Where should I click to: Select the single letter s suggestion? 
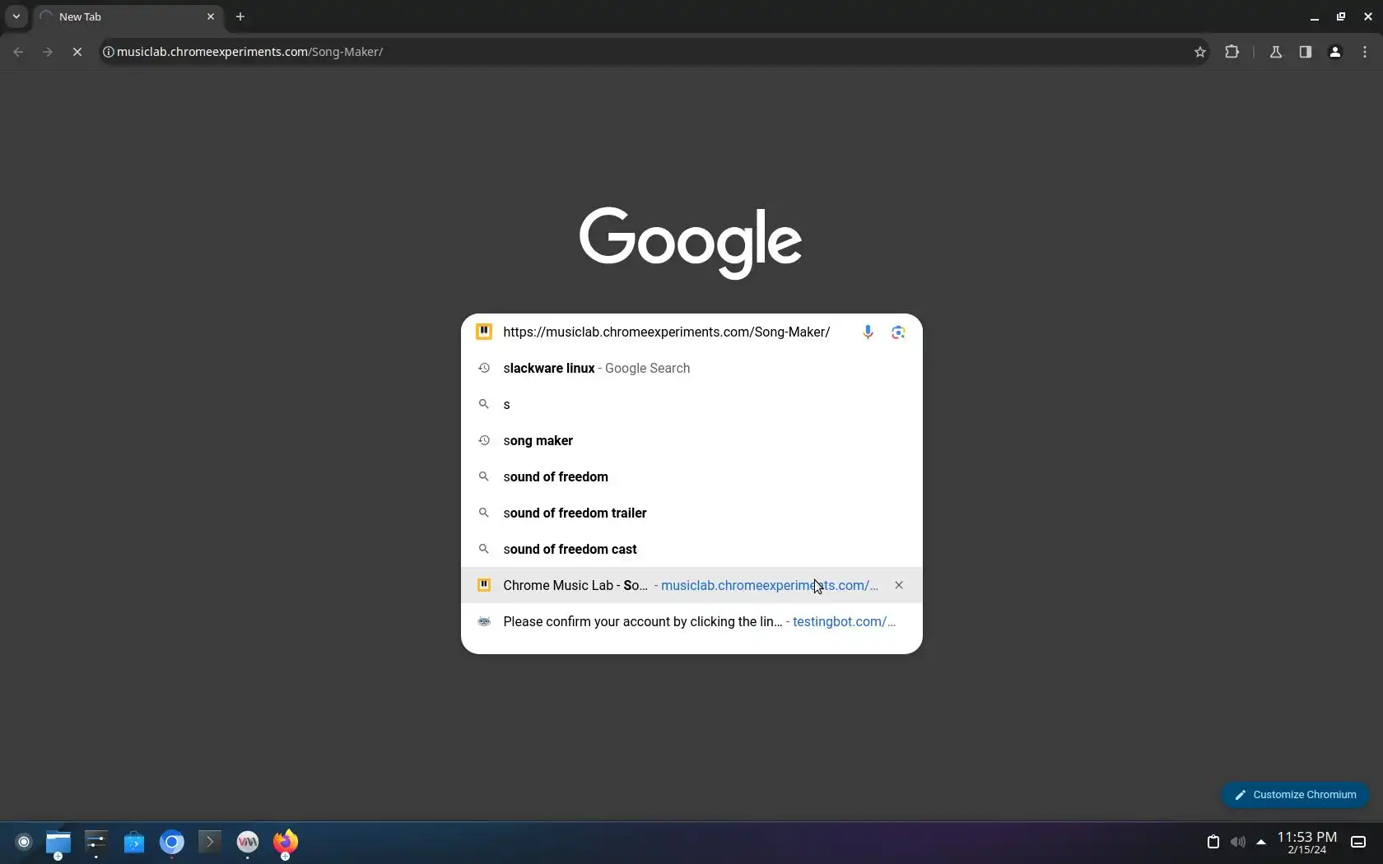tap(691, 404)
